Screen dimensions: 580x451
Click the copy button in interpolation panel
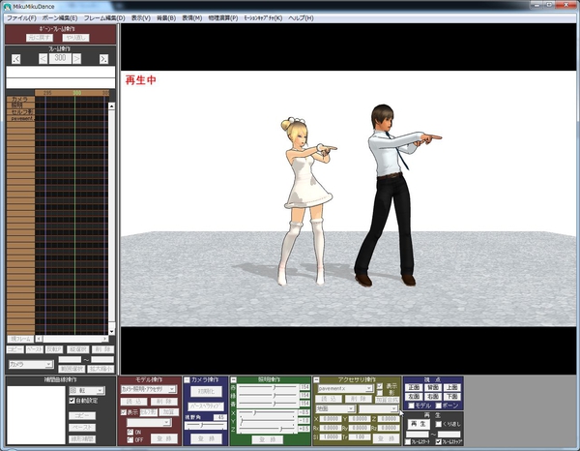[82, 415]
